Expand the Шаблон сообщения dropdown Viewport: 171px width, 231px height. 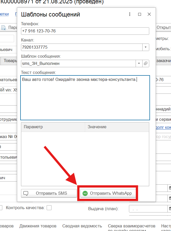point(139,63)
